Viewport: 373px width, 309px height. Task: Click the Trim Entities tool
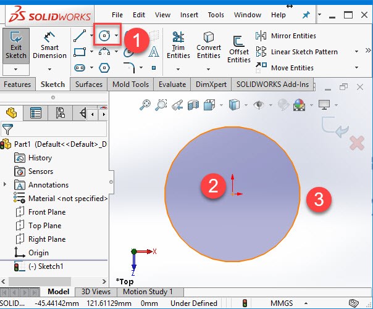178,45
